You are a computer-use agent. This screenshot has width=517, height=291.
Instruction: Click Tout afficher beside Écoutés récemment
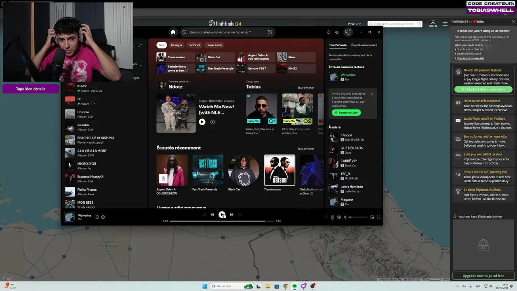pyautogui.click(x=306, y=149)
